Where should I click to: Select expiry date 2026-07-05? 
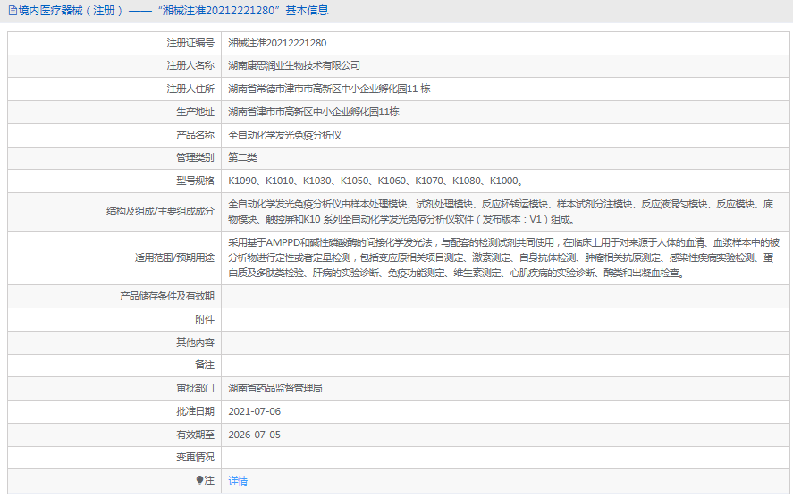click(255, 435)
